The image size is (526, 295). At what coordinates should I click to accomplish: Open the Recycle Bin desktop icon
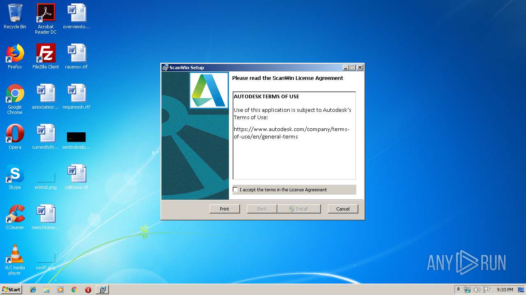point(15,16)
